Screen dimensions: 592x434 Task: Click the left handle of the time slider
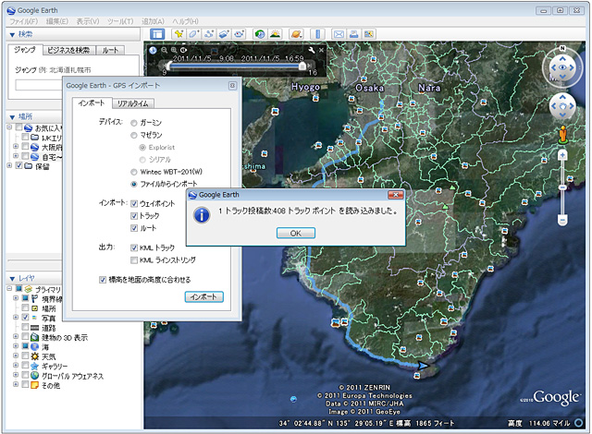pos(168,66)
